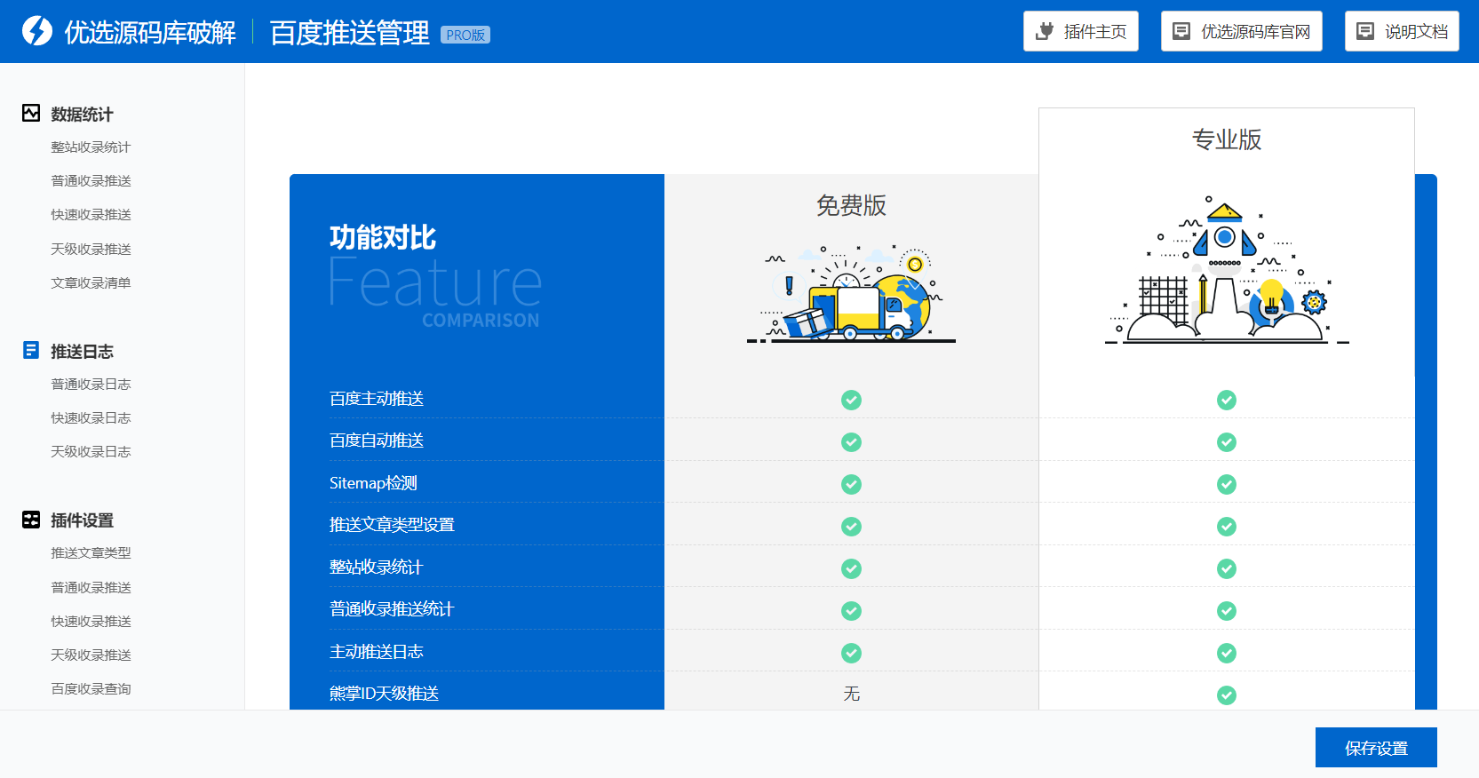Click the 保存设置 button
The height and width of the screenshot is (778, 1479).
(x=1376, y=748)
